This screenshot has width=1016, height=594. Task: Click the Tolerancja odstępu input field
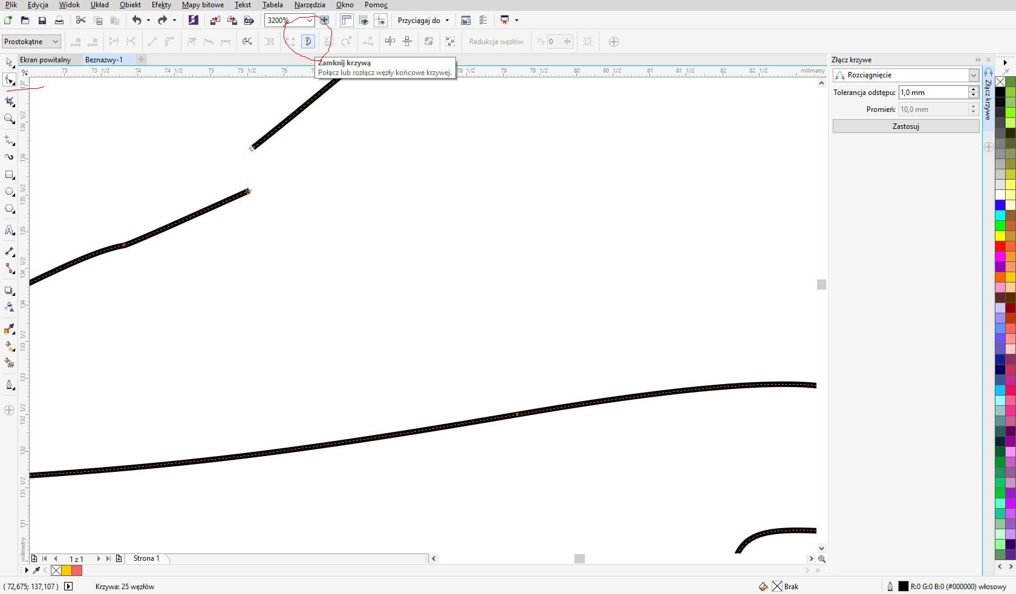(933, 93)
